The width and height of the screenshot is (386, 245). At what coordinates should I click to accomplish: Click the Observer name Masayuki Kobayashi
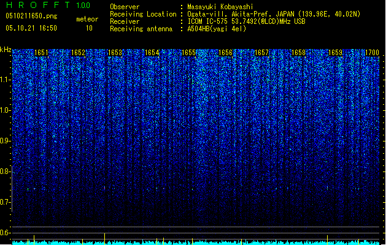point(220,7)
